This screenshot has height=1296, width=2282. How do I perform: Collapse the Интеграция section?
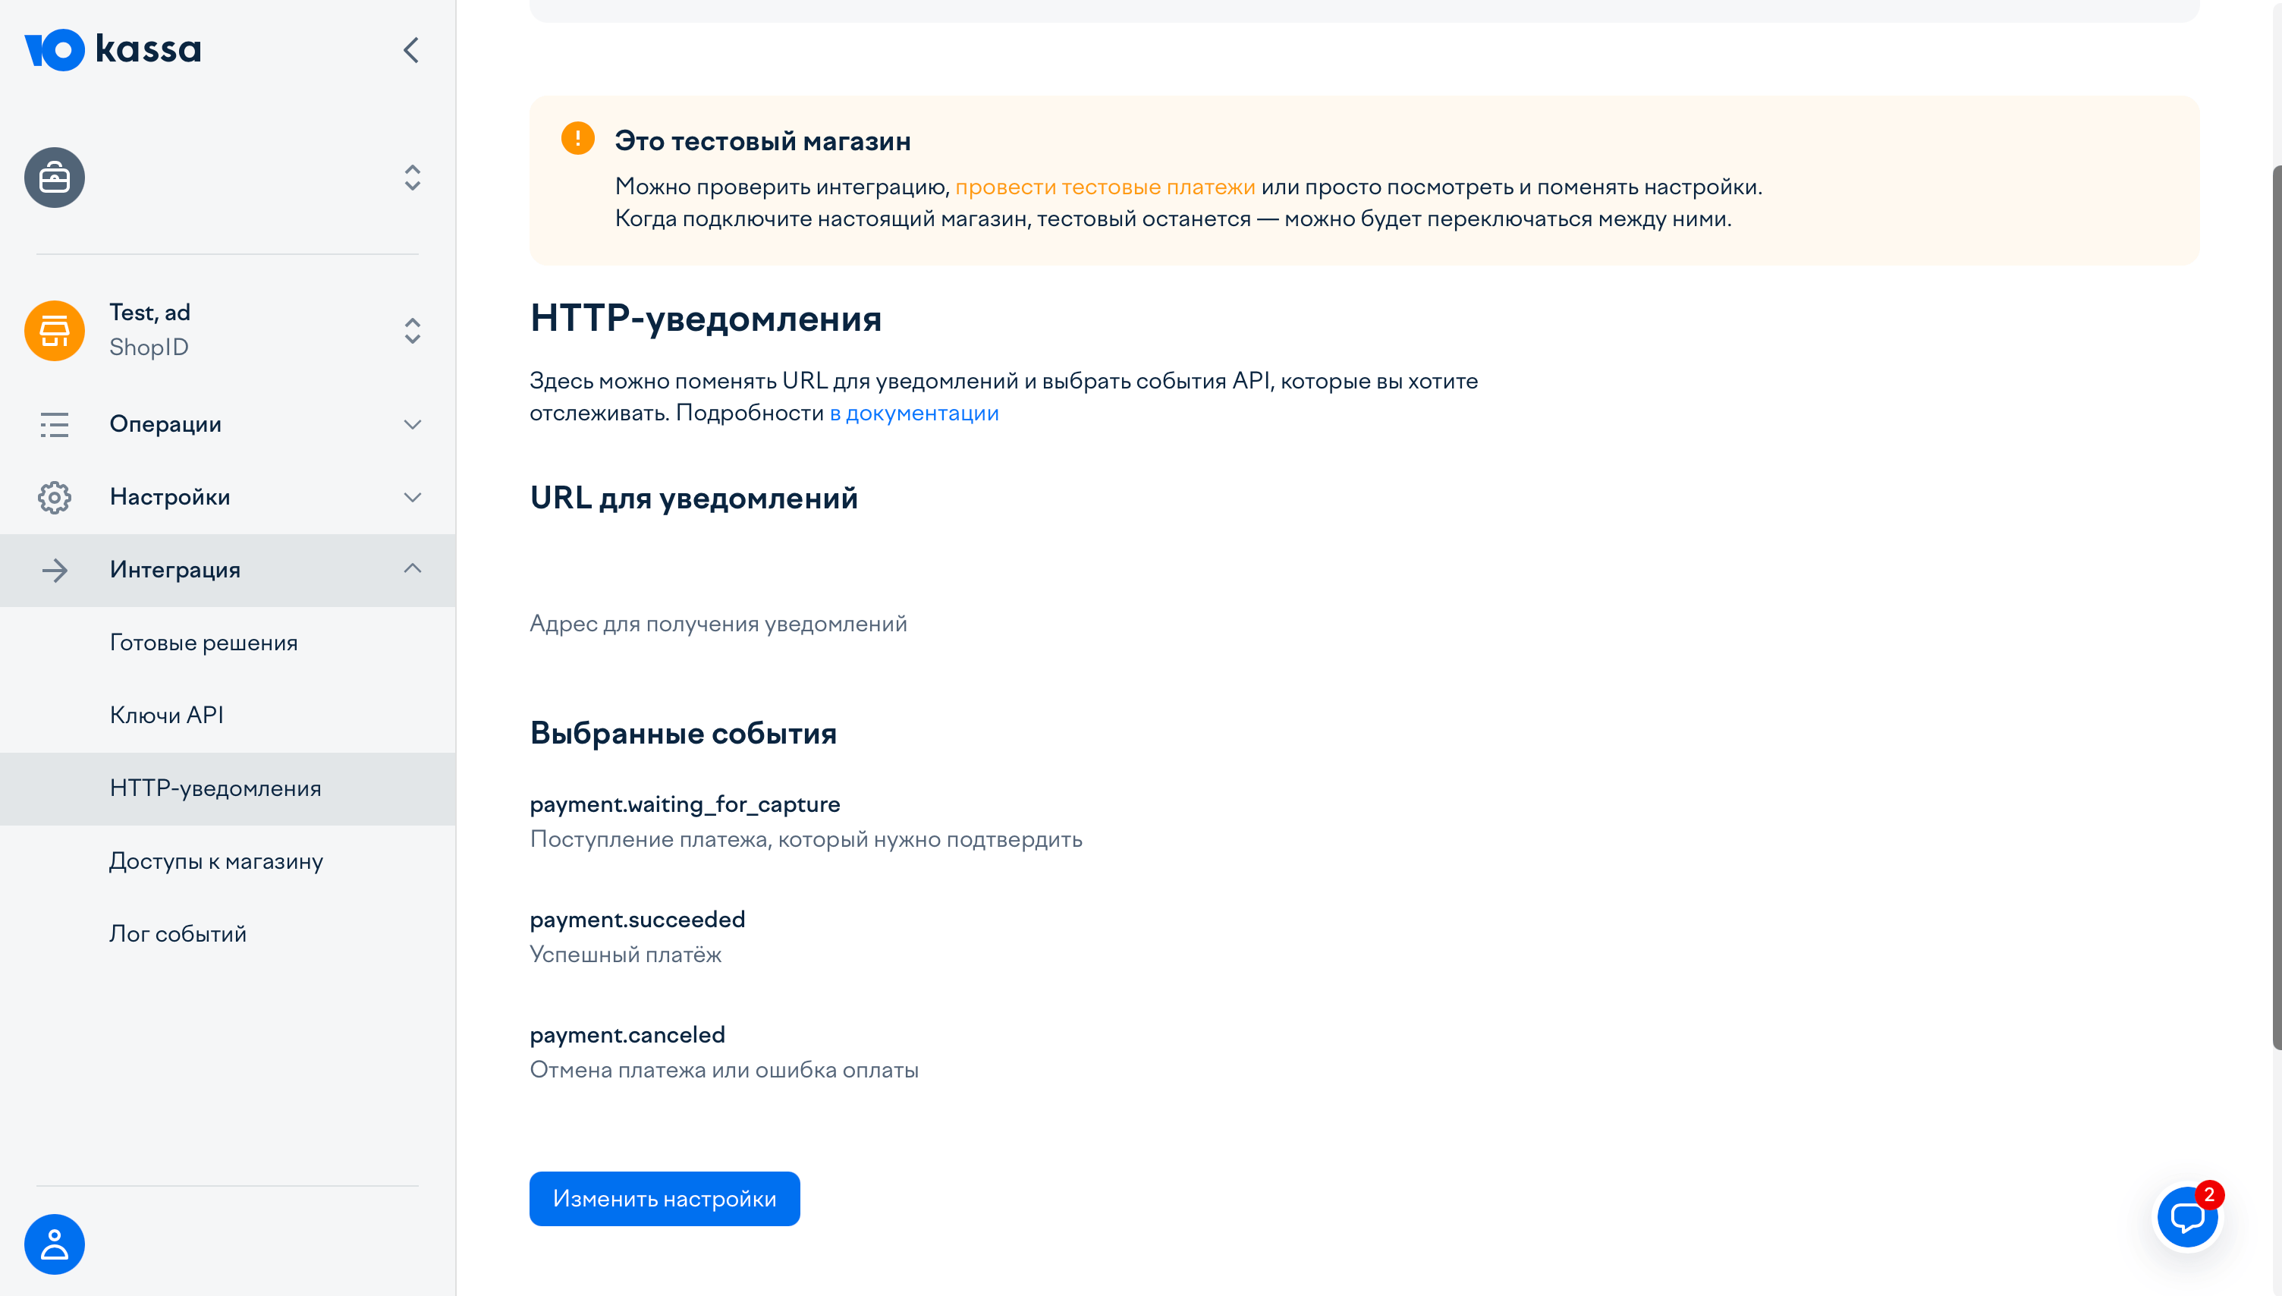coord(412,569)
